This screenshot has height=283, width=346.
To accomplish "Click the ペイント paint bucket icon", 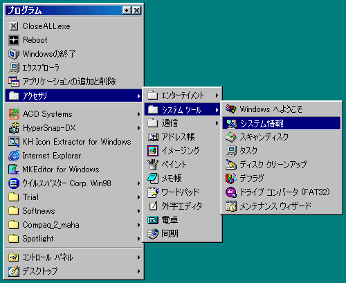I will [153, 165].
